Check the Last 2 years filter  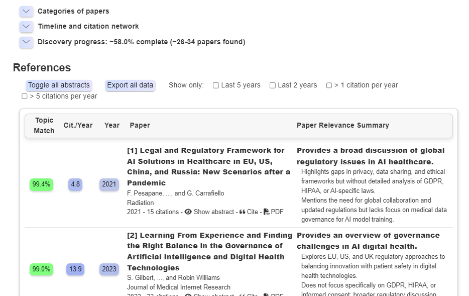tap(273, 85)
